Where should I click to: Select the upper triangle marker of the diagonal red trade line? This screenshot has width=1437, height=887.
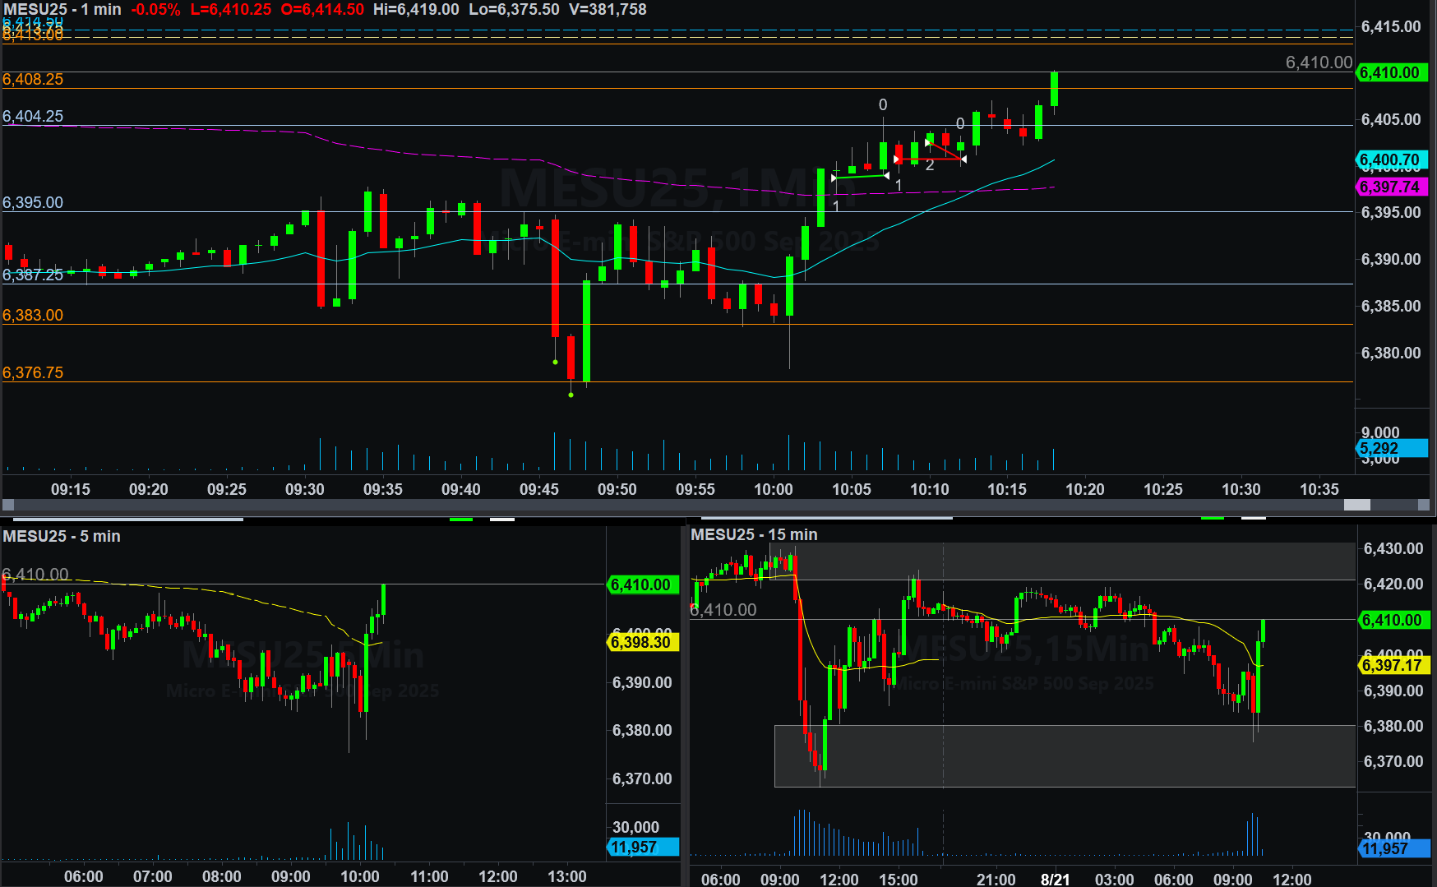pyautogui.click(x=928, y=143)
